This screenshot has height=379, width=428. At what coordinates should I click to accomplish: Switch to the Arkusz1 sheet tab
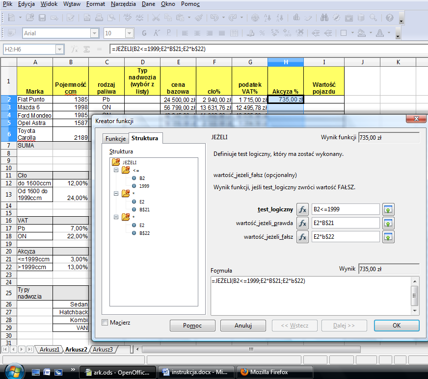[50, 350]
